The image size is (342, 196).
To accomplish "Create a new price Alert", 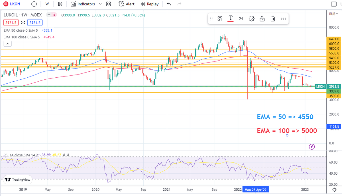I will tap(126, 4).
